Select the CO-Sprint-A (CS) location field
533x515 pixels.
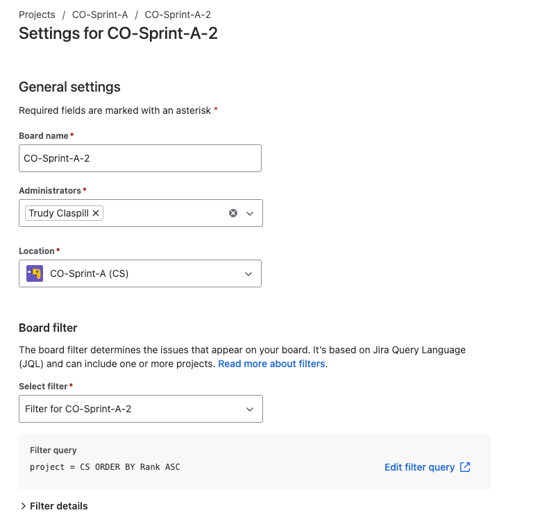click(x=140, y=273)
